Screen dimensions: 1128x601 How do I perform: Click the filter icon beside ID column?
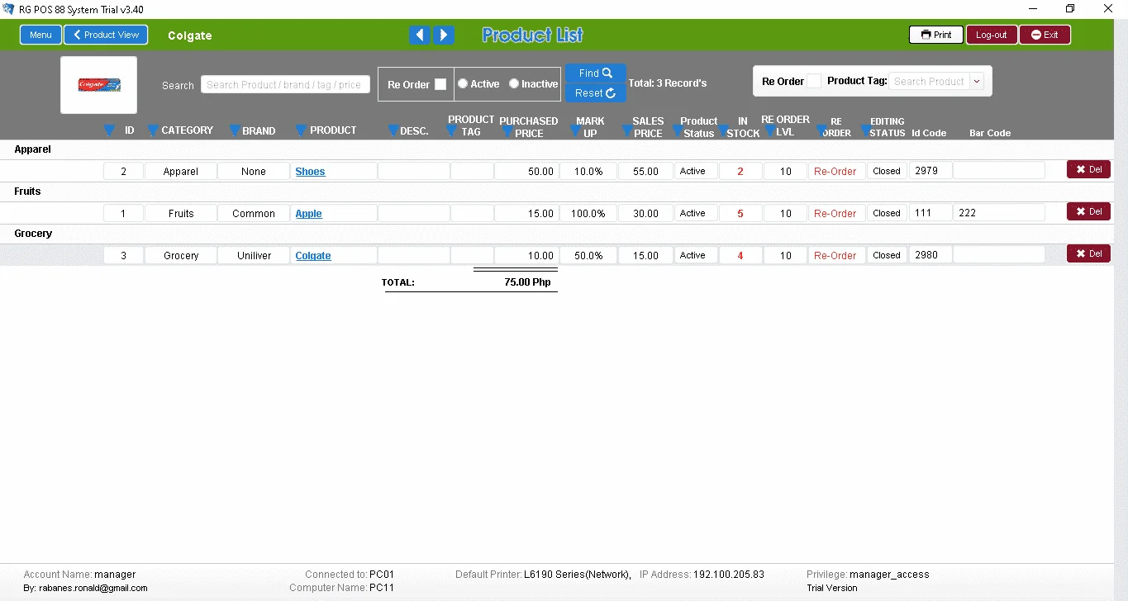point(110,130)
